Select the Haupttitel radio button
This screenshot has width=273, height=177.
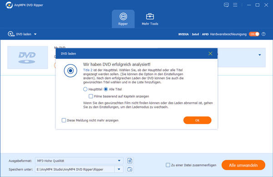click(x=85, y=89)
